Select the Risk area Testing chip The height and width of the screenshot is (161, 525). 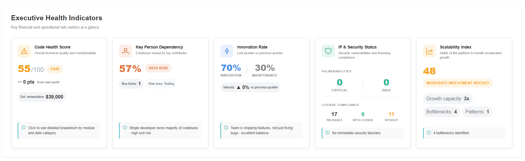click(161, 84)
